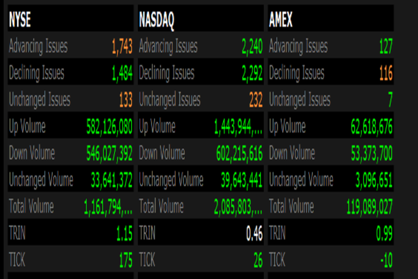
Task: Select NASDAQ Unchanged Issues value 232
Action: (256, 100)
